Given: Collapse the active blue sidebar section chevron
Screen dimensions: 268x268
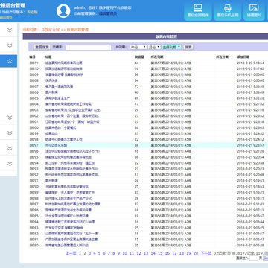Looking at the screenshot, I should 10,61.
